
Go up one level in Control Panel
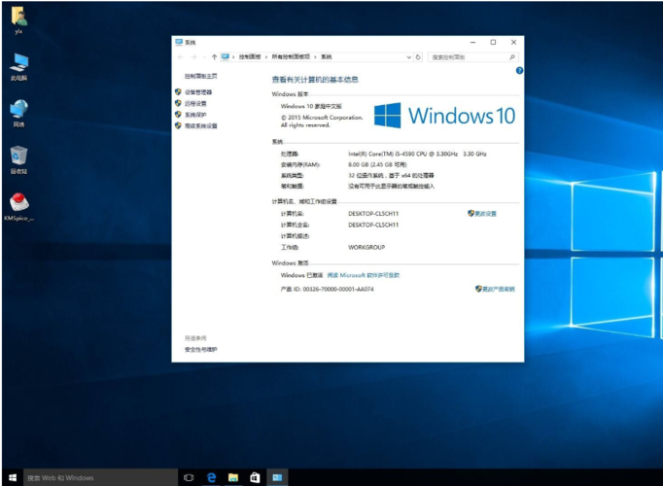[x=215, y=57]
